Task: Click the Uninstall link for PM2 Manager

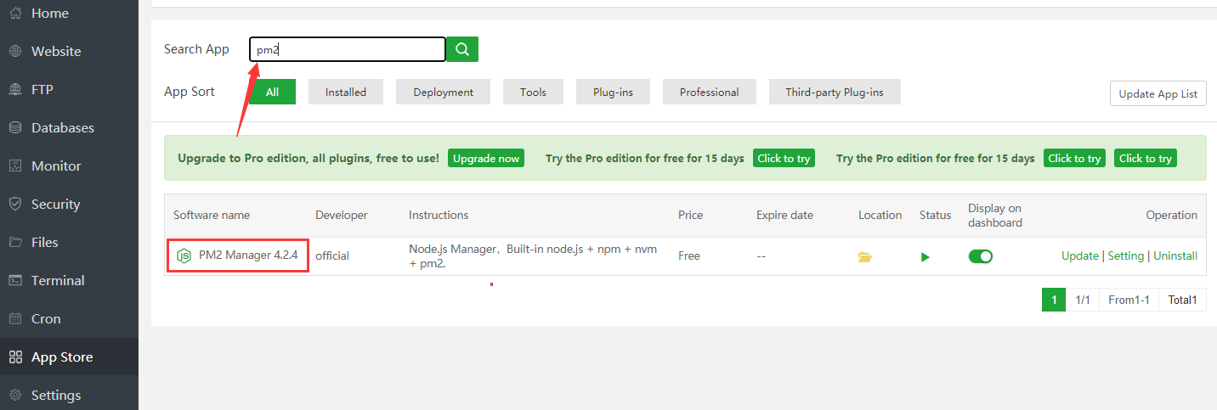Action: click(1175, 256)
